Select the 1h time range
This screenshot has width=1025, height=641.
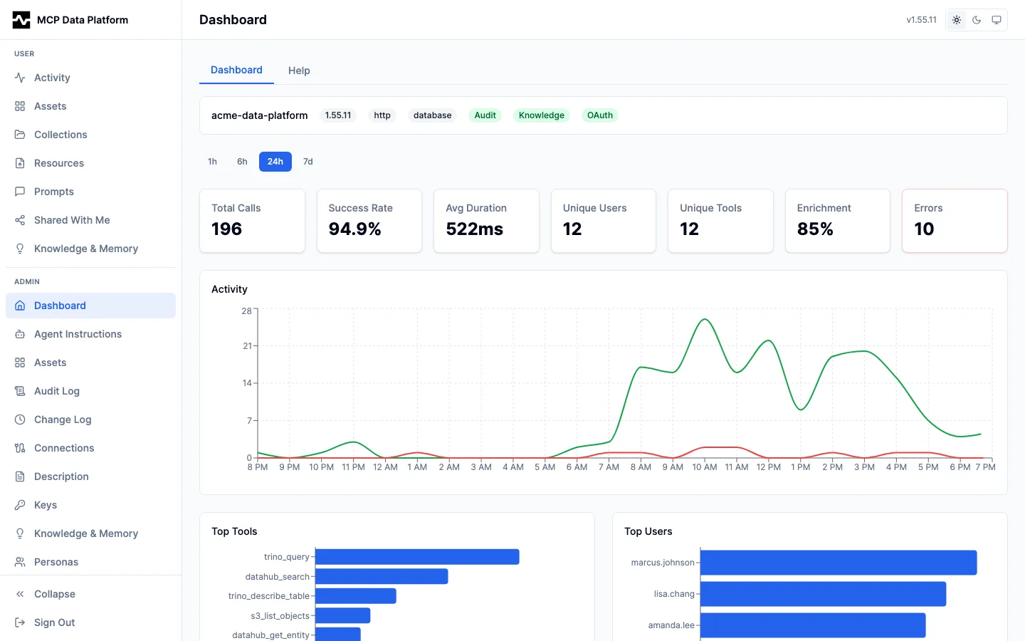[x=212, y=162]
